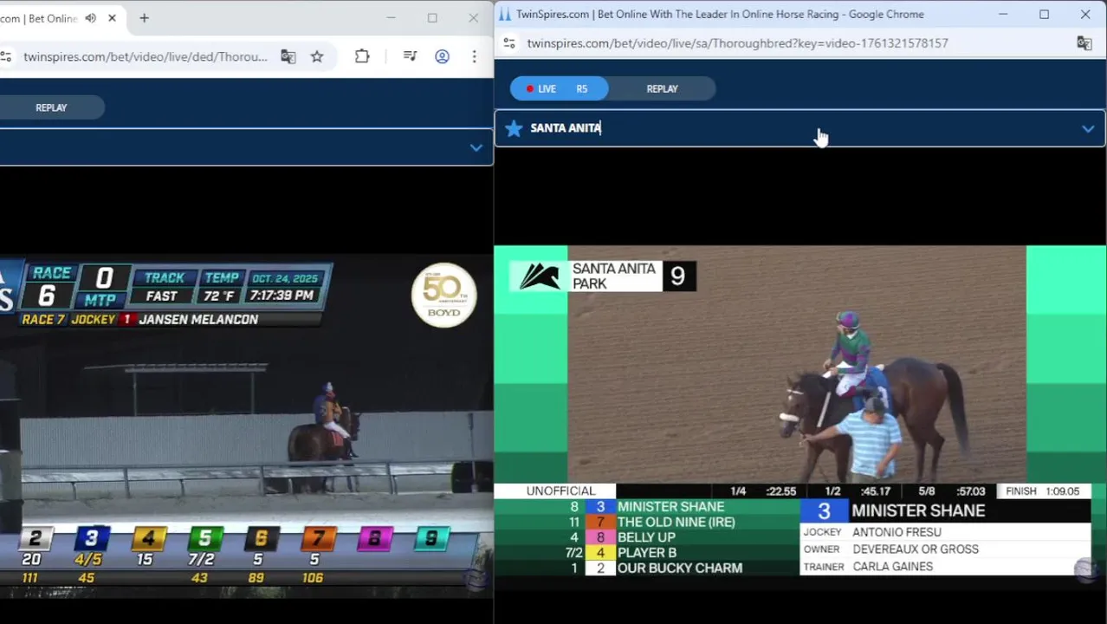The image size is (1107, 624).
Task: Click jockey 'JANSEN MELANCON' in left video
Action: click(198, 319)
